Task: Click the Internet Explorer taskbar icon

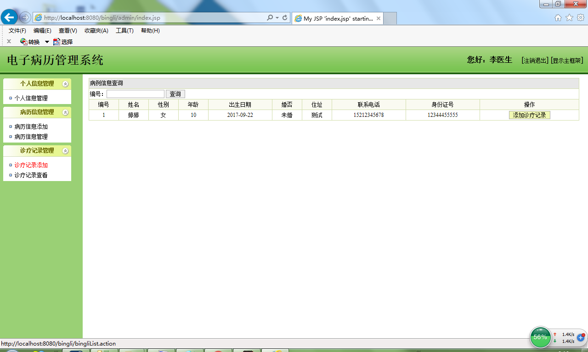Action: 275,350
